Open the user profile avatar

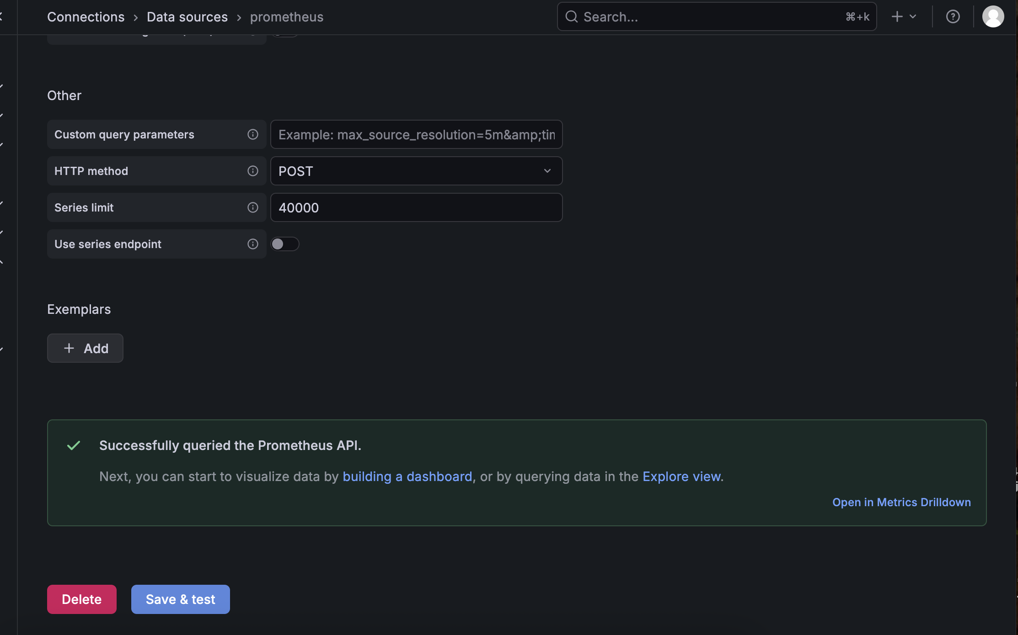pyautogui.click(x=993, y=17)
